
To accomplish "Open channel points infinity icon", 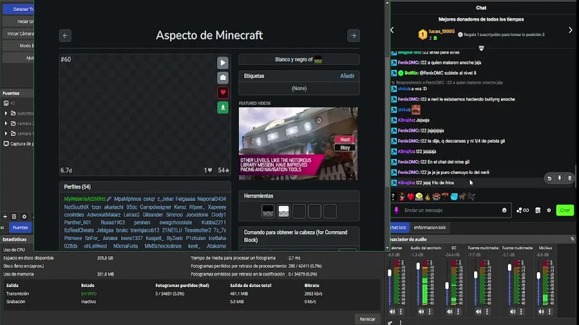I will pyautogui.click(x=522, y=210).
